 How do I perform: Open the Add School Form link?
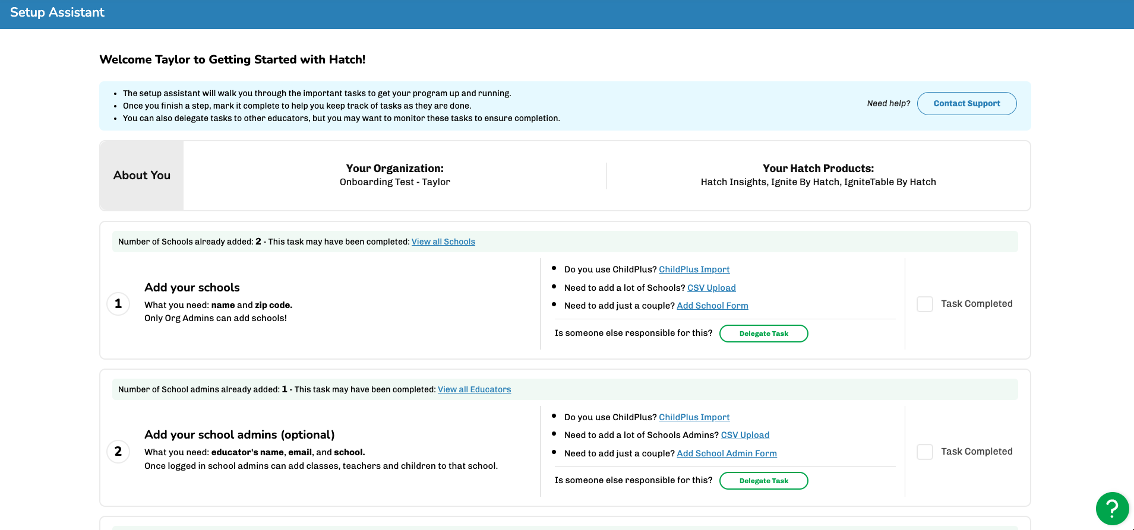click(x=712, y=306)
